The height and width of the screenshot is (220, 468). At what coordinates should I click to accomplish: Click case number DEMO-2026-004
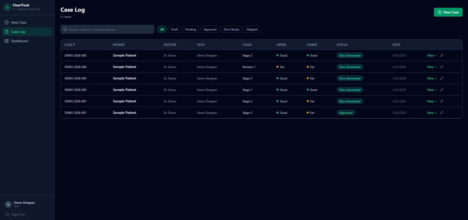pos(76,67)
